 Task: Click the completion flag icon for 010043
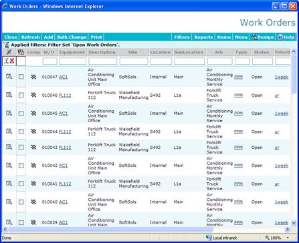[x=33, y=147]
